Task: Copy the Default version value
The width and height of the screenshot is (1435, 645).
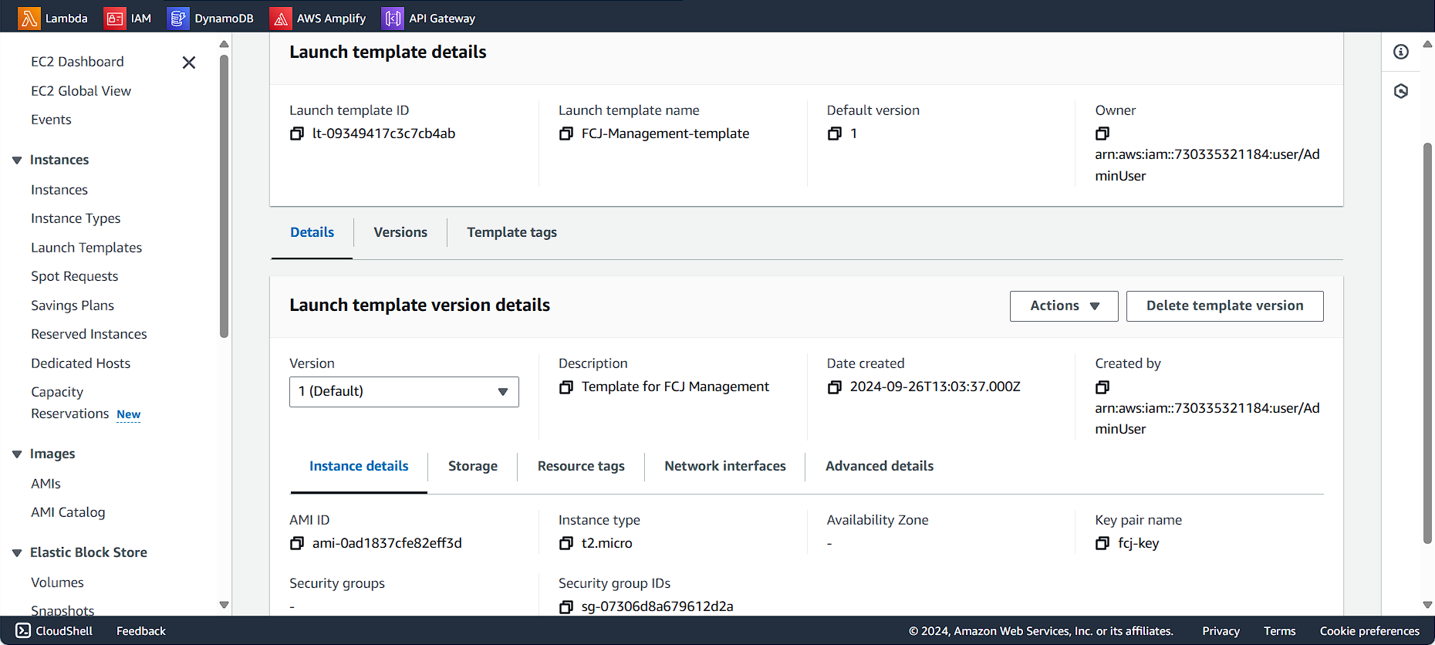Action: 835,133
